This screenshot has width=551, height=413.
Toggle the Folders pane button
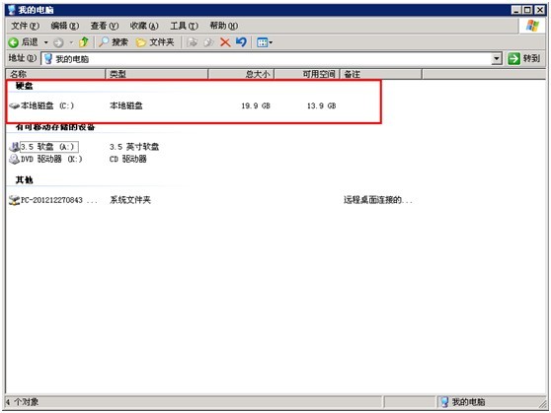click(x=155, y=42)
